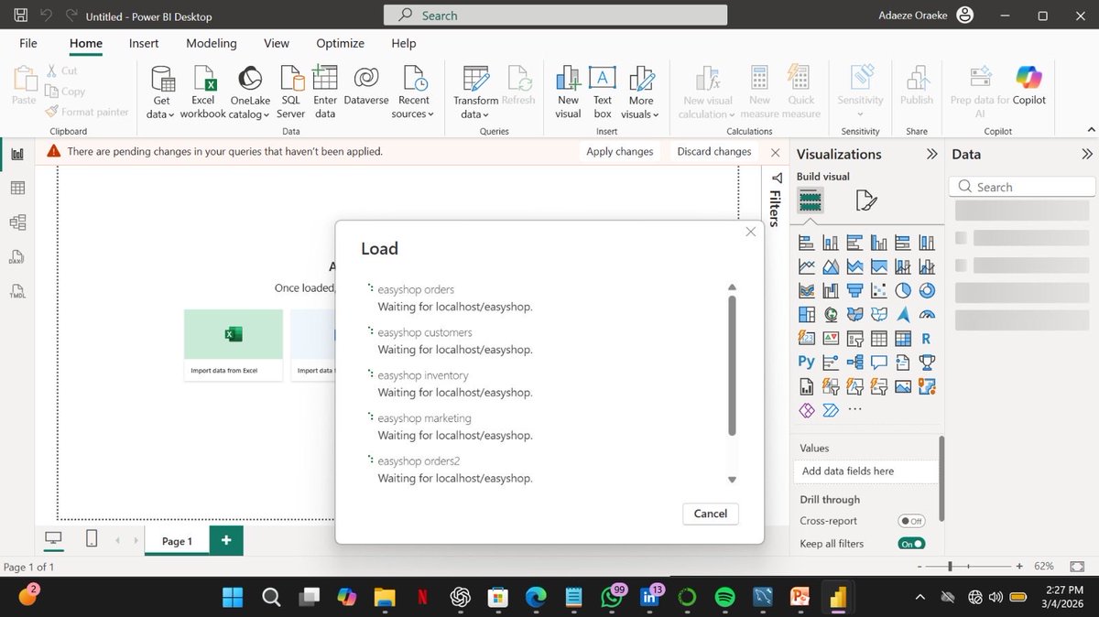Select the Donut chart visual
This screenshot has width=1099, height=617.
click(927, 290)
